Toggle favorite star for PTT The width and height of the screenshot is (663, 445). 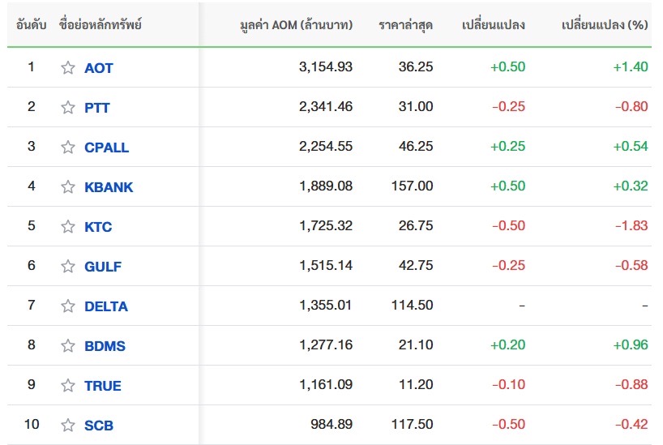68,108
